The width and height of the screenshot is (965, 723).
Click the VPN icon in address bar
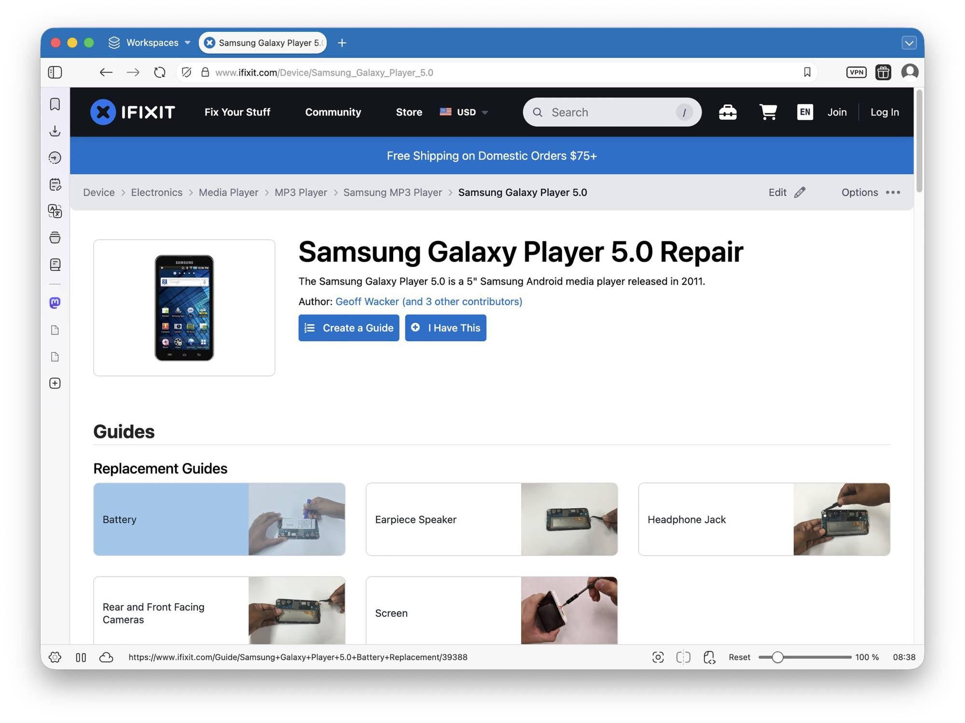coord(856,72)
